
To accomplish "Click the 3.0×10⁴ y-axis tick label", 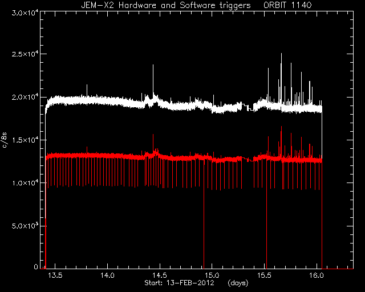I will [25, 13].
